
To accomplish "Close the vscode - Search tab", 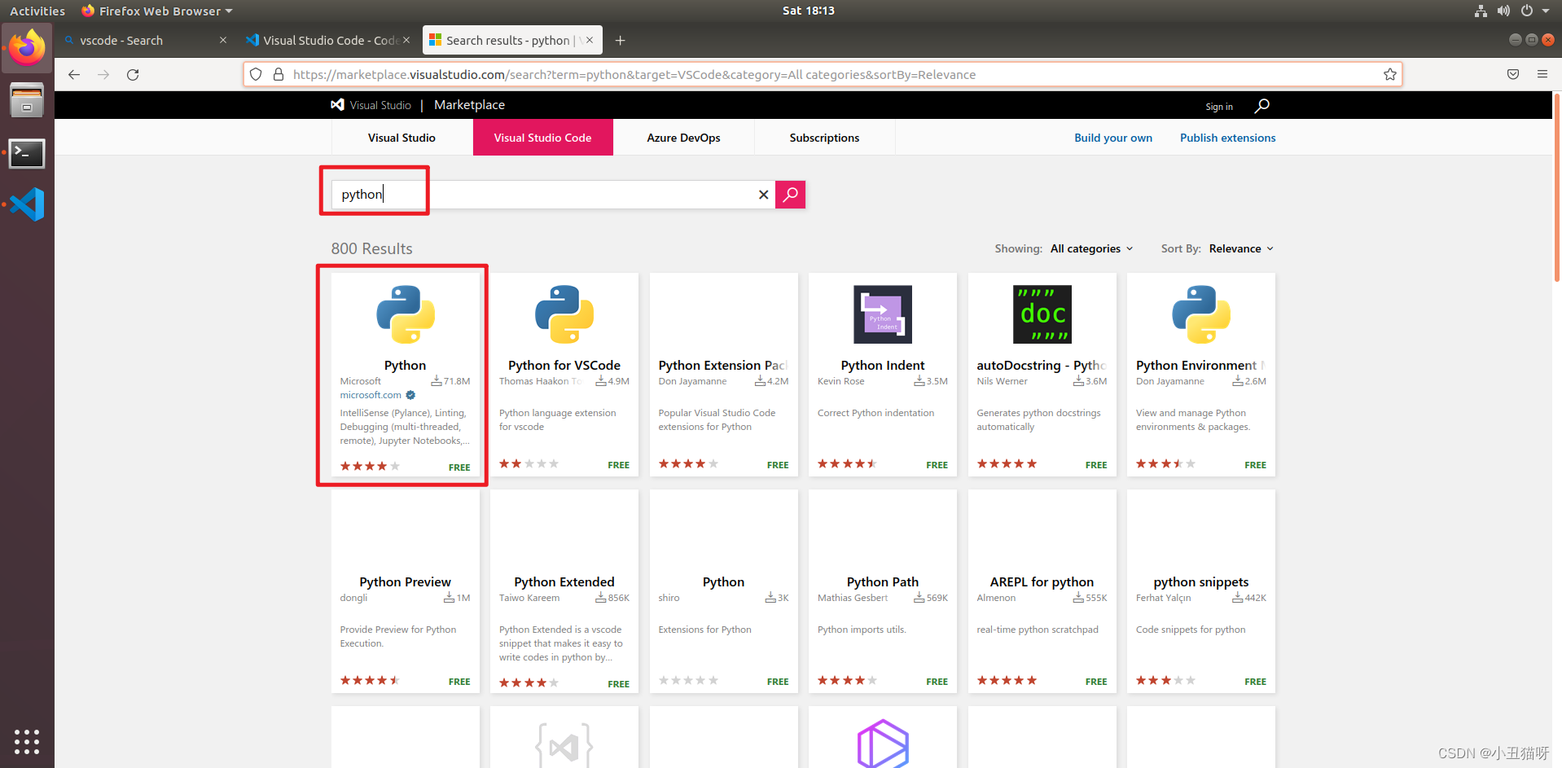I will click(x=223, y=40).
